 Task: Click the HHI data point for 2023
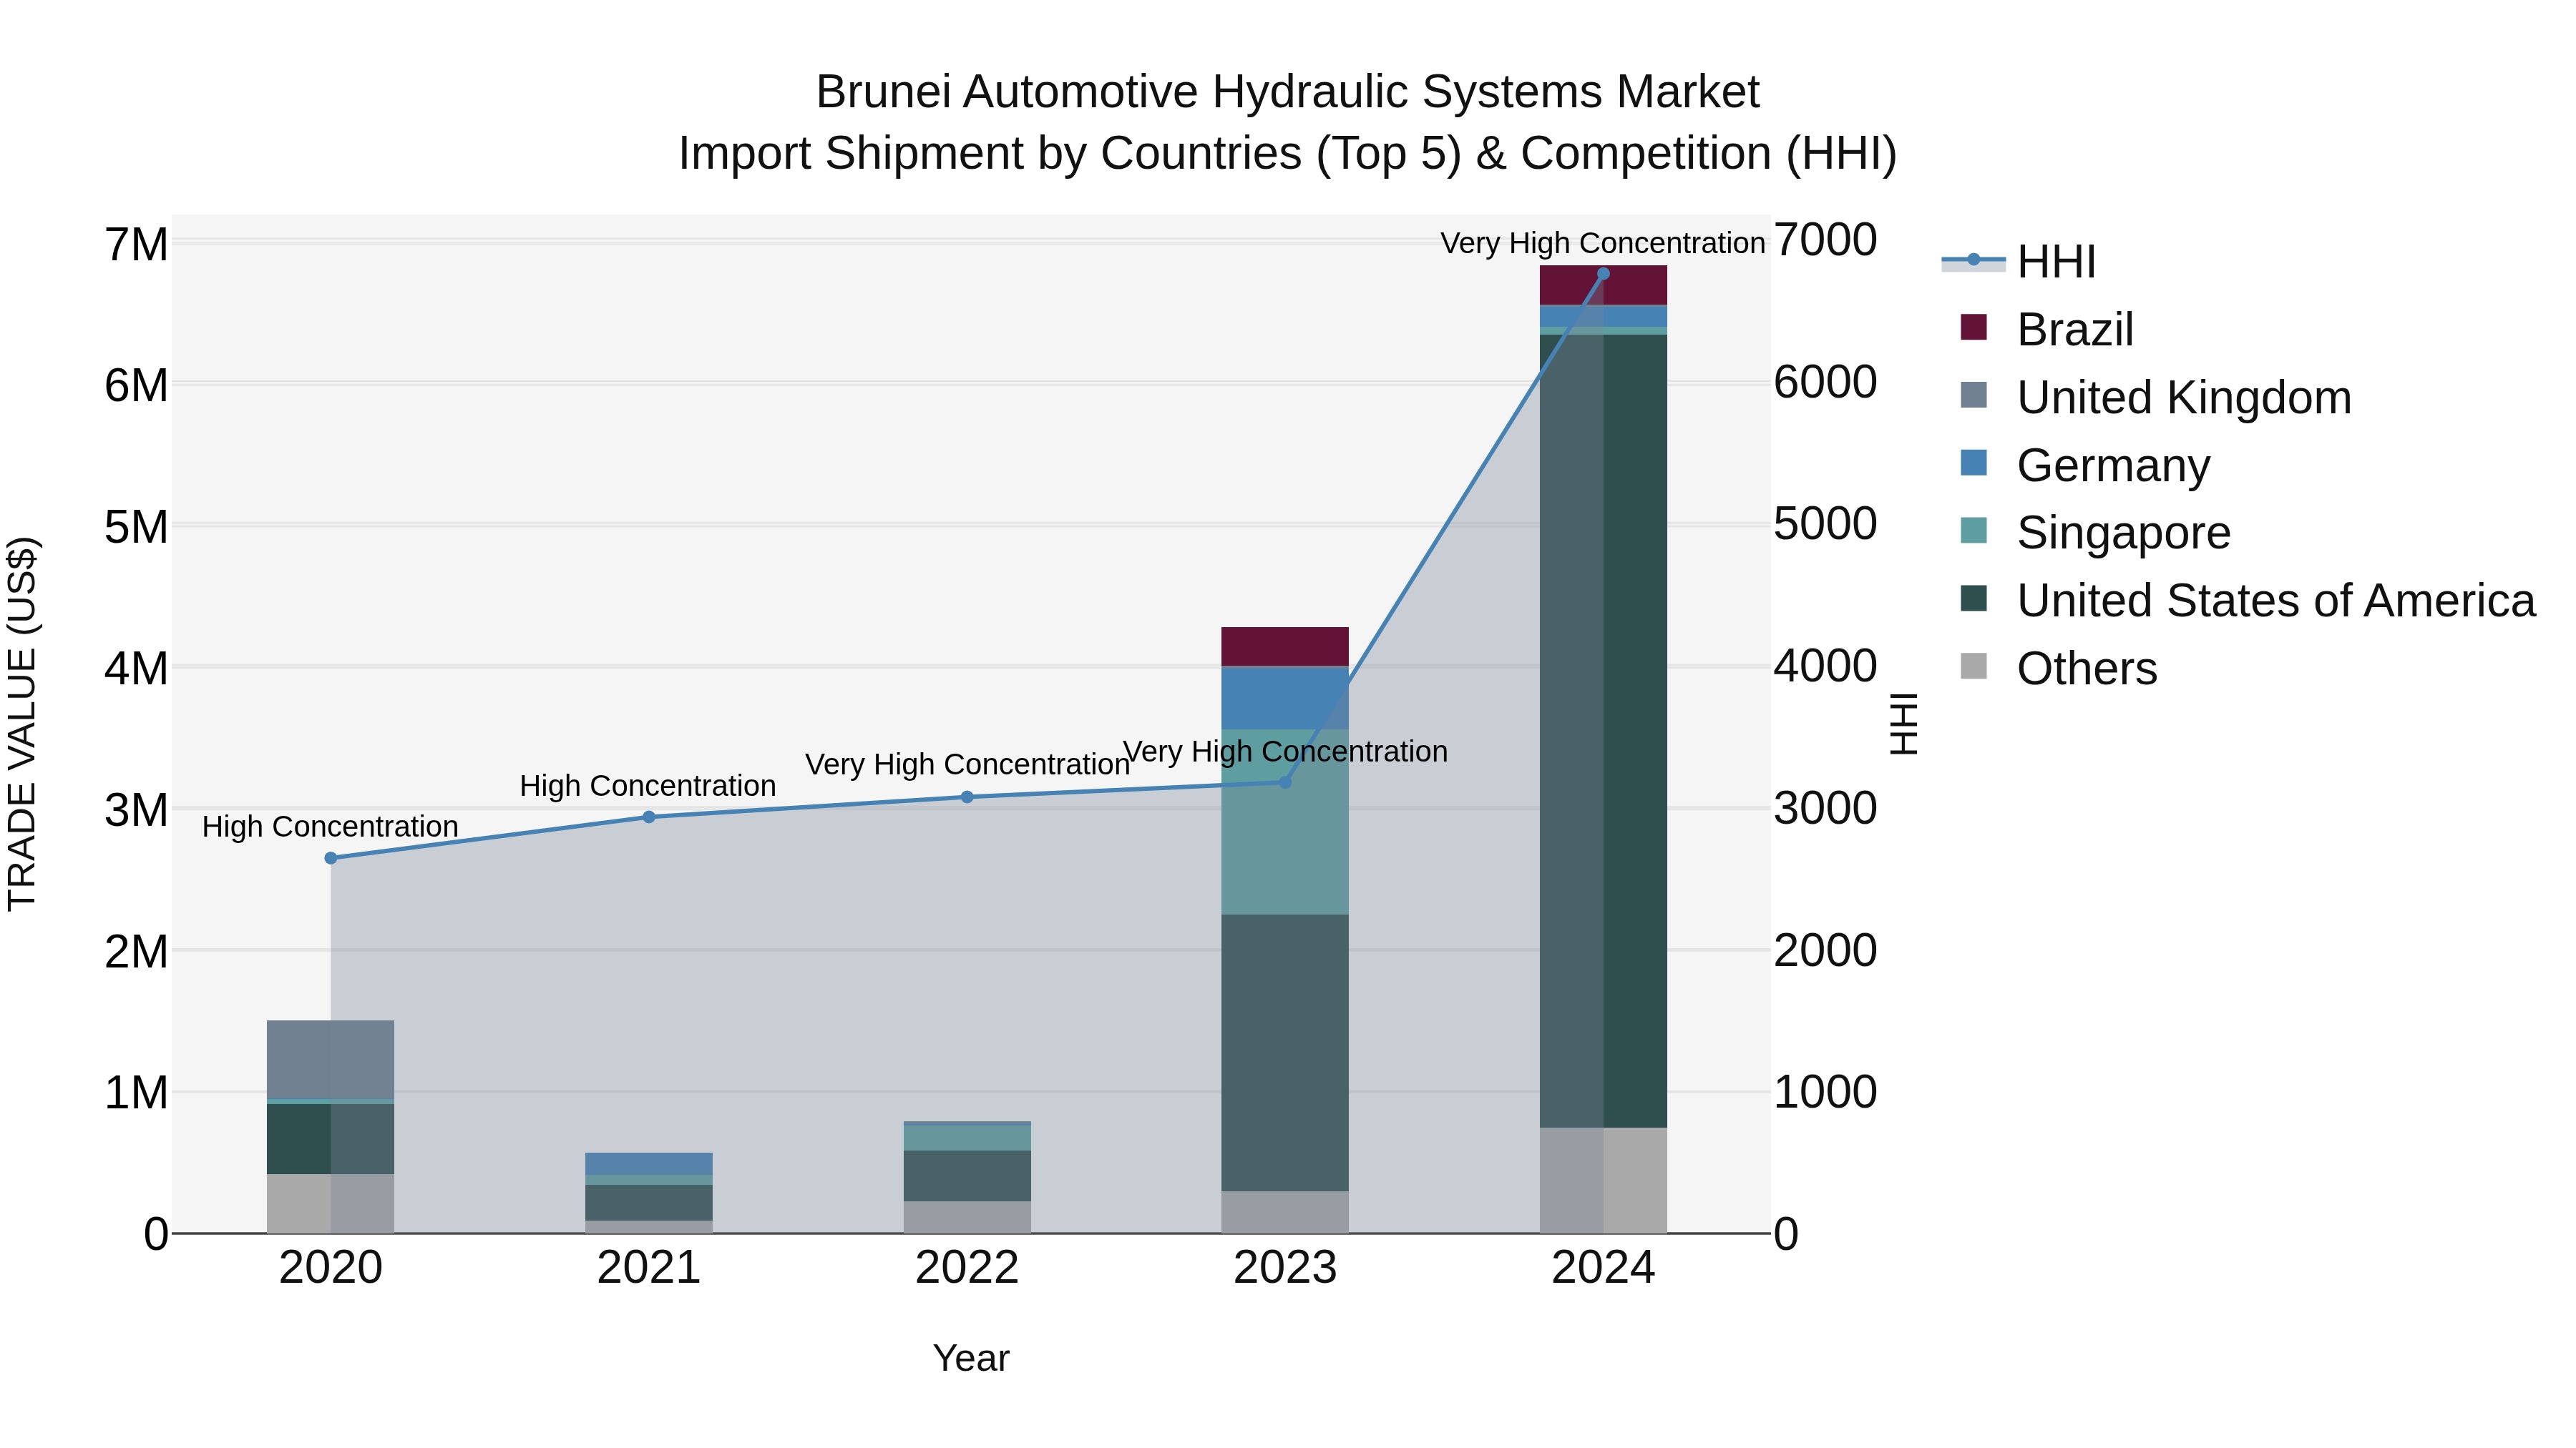[x=1285, y=782]
